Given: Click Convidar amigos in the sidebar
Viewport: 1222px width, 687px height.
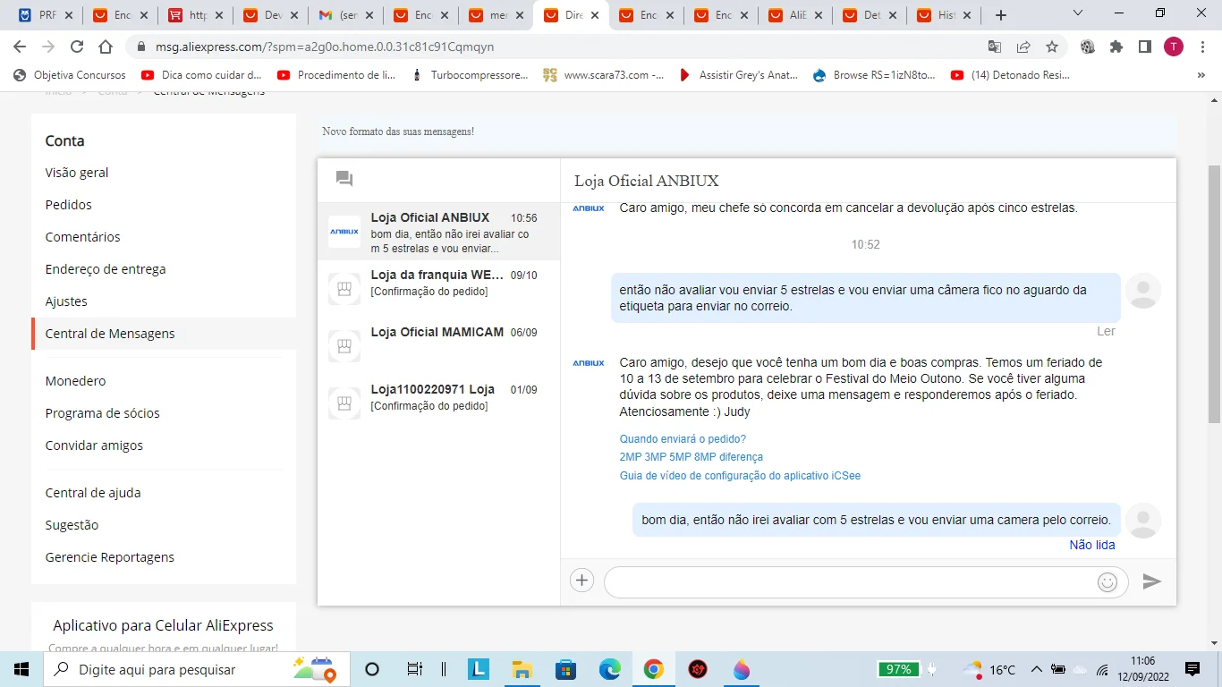Looking at the screenshot, I should [94, 445].
